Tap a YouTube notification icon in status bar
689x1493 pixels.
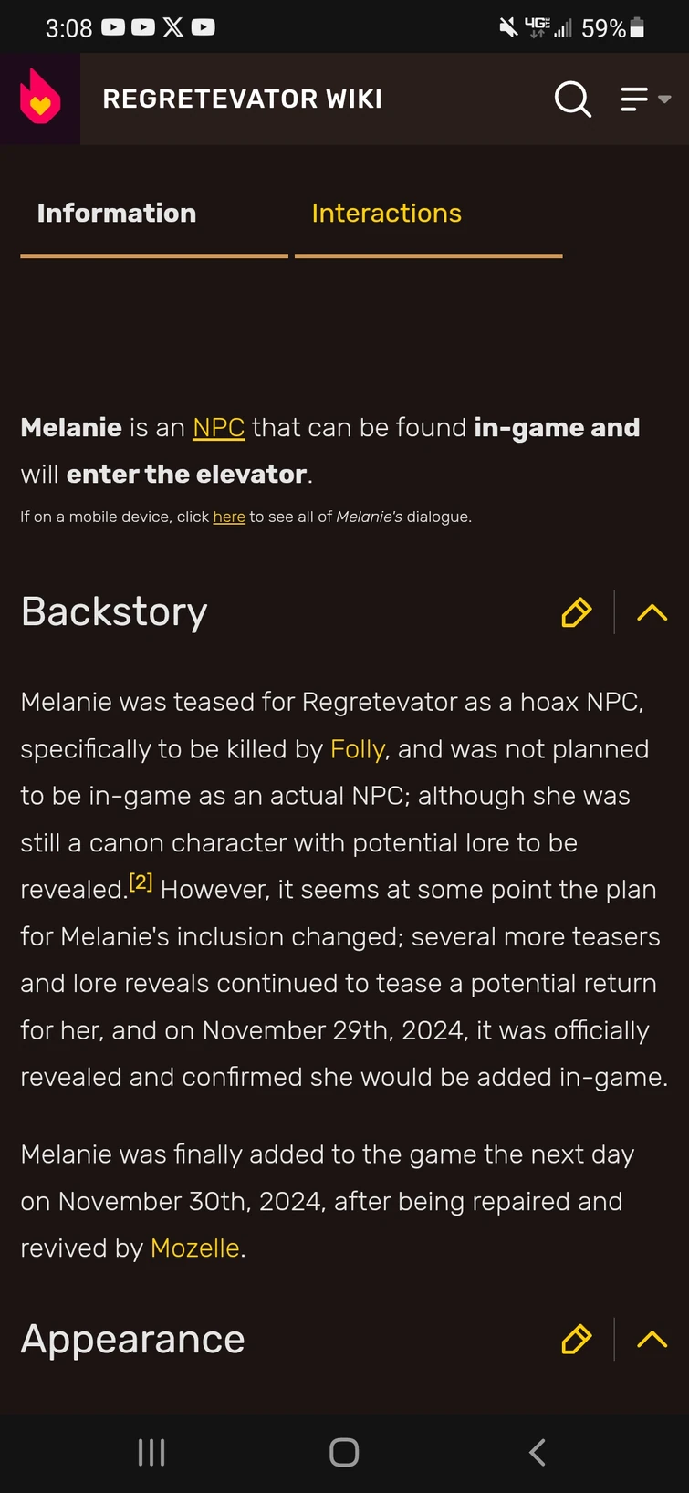point(113,27)
